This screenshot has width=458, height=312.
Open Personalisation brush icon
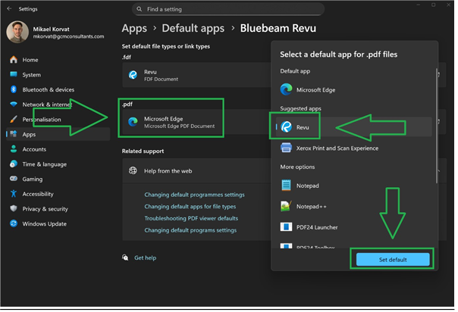click(x=14, y=119)
